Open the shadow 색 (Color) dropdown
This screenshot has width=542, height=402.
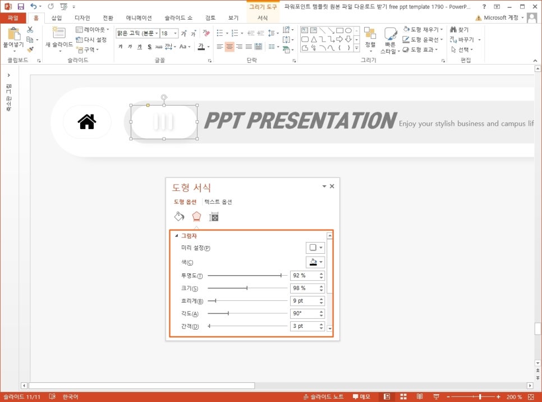click(x=315, y=262)
